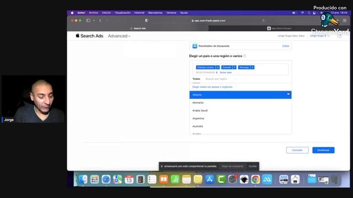Screen dimensions: 353x198
Task: Remove the Estados Unidos tag
Action: click(218, 67)
